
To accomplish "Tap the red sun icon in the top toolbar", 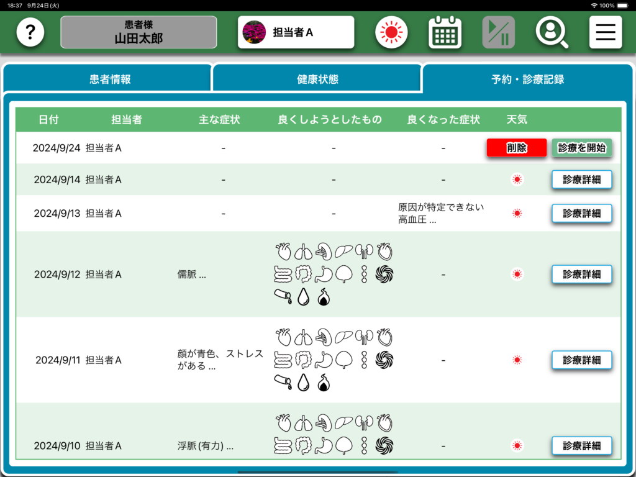I will tap(391, 32).
